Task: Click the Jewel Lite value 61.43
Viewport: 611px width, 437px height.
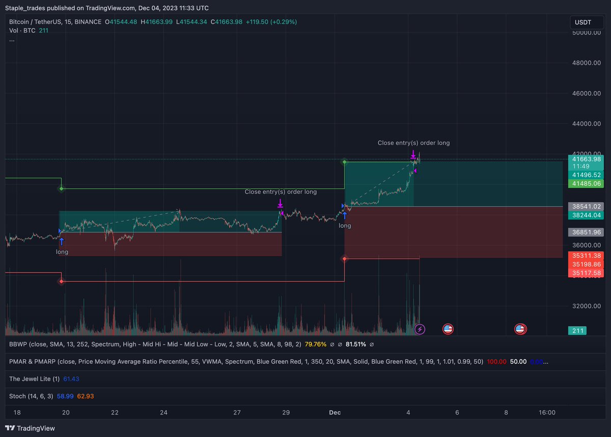Action: tap(72, 379)
